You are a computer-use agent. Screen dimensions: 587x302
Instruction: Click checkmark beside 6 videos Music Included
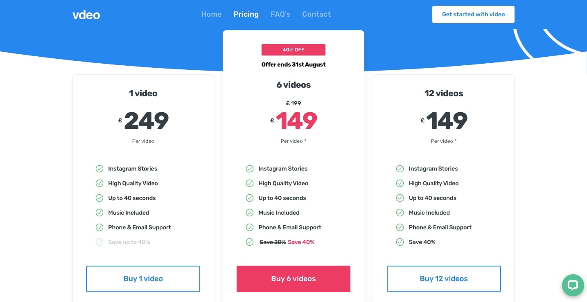pyautogui.click(x=250, y=213)
